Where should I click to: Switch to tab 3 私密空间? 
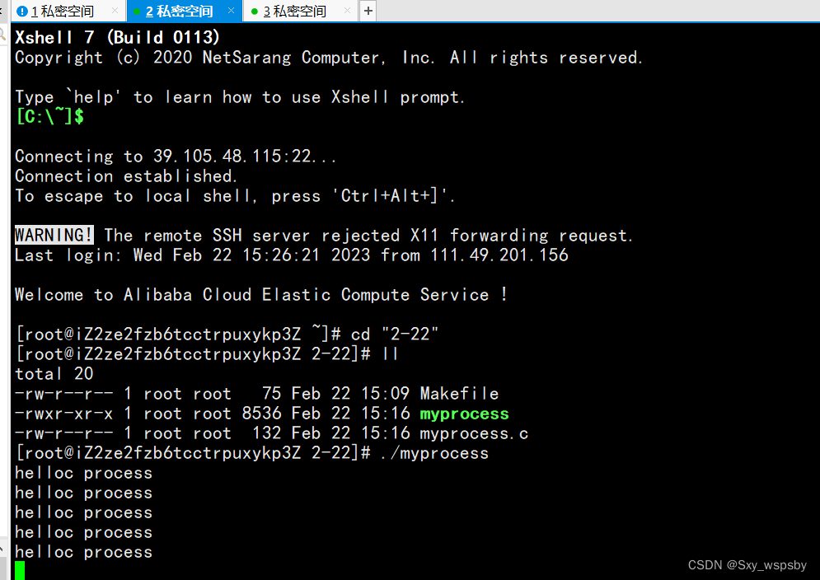[x=298, y=12]
